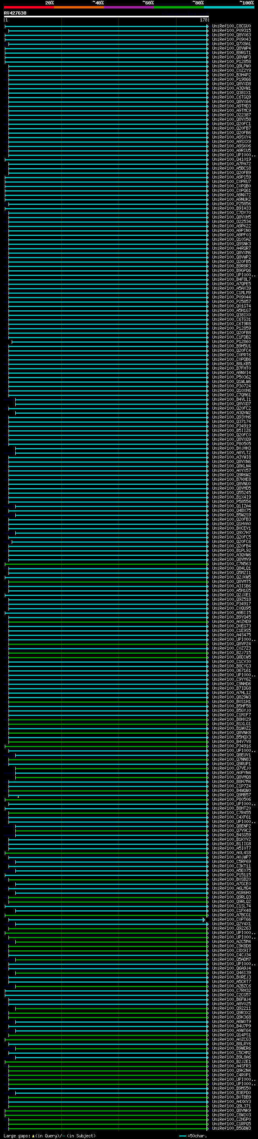Select hit UniRef100_A0ZHD9
This screenshot has width=258, height=1139.
tap(231, 622)
